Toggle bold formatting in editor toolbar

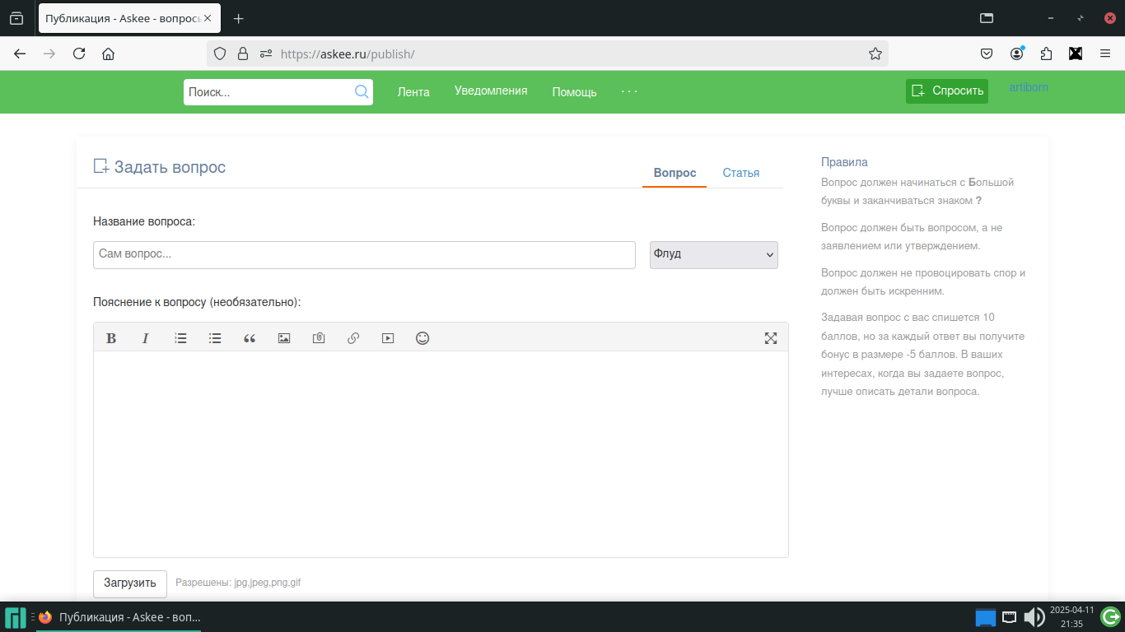click(x=111, y=338)
